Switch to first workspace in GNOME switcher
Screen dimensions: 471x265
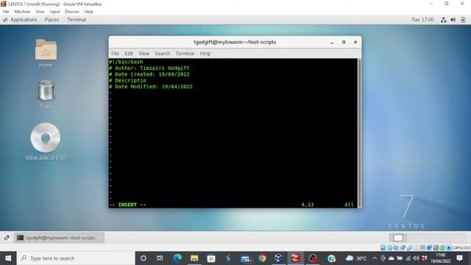(398, 238)
